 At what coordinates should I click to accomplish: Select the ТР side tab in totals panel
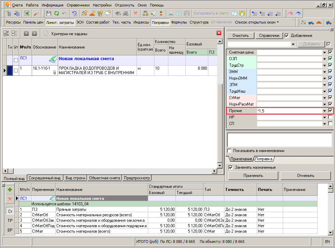click(x=10, y=220)
